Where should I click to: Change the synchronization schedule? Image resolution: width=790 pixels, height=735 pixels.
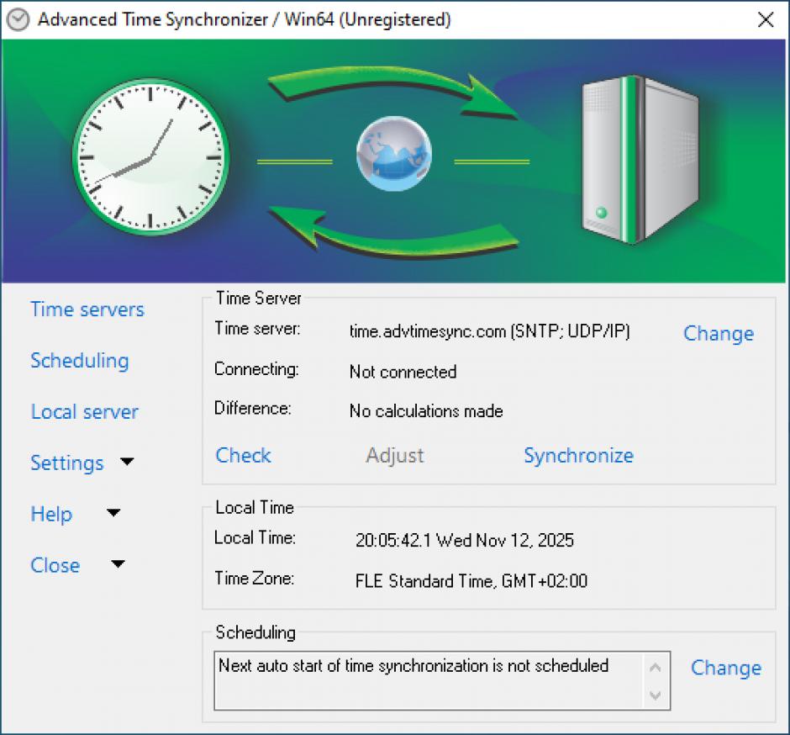pyautogui.click(x=725, y=668)
